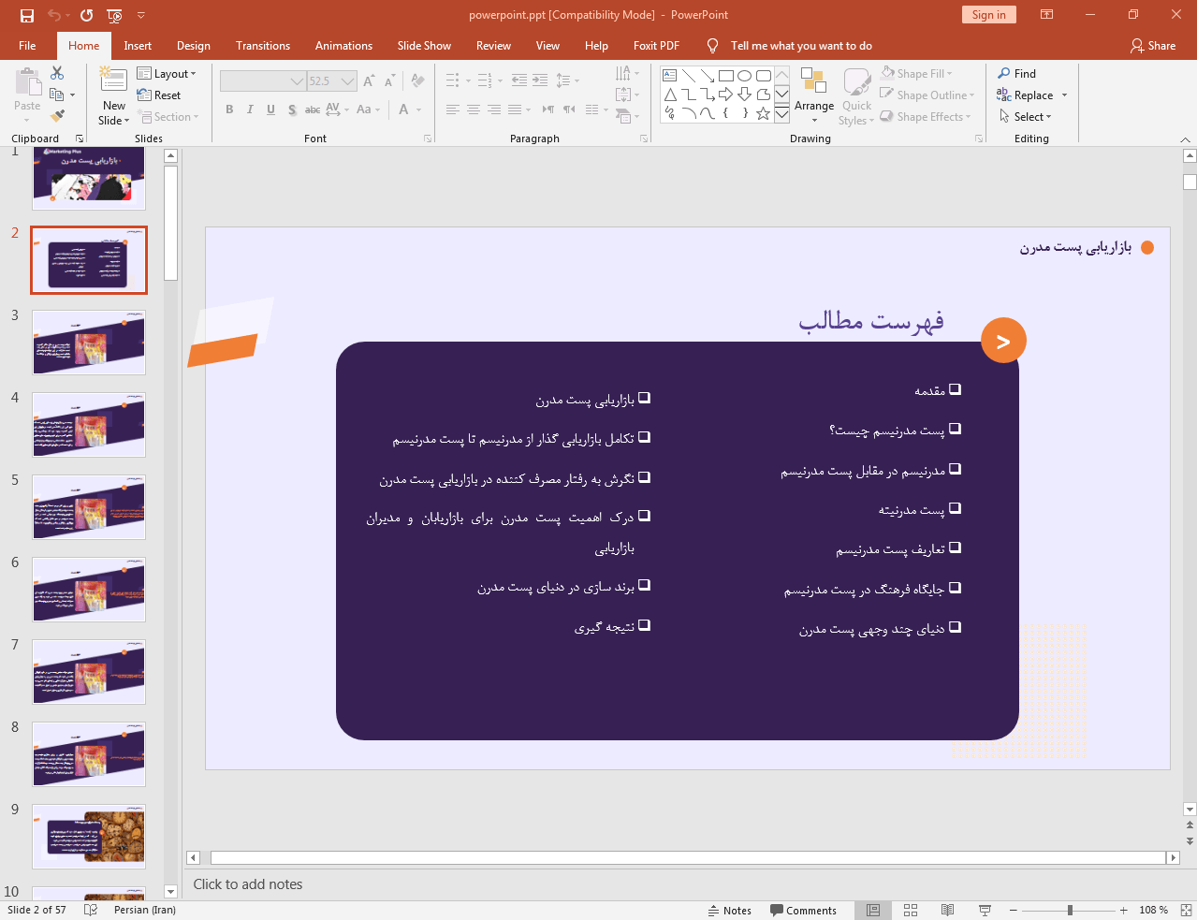The height and width of the screenshot is (920, 1197).
Task: Switch to the Transitions tab
Action: click(262, 46)
